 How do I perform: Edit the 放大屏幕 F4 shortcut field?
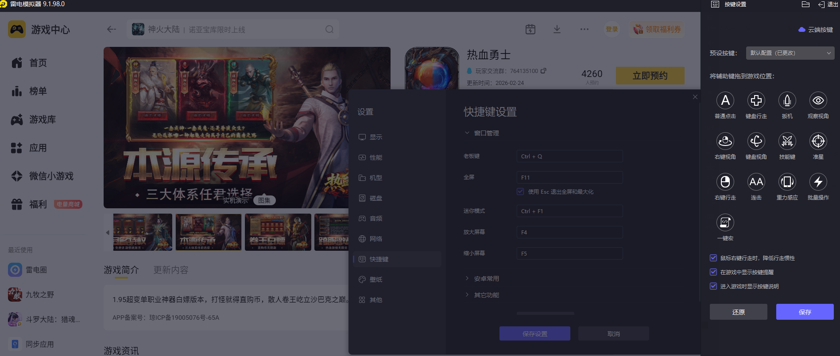point(570,232)
